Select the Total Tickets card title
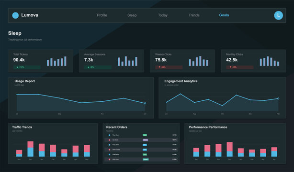 point(21,54)
